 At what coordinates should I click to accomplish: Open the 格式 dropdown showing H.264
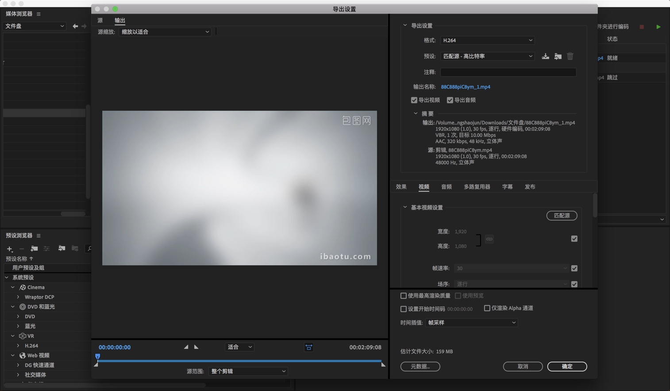[487, 40]
